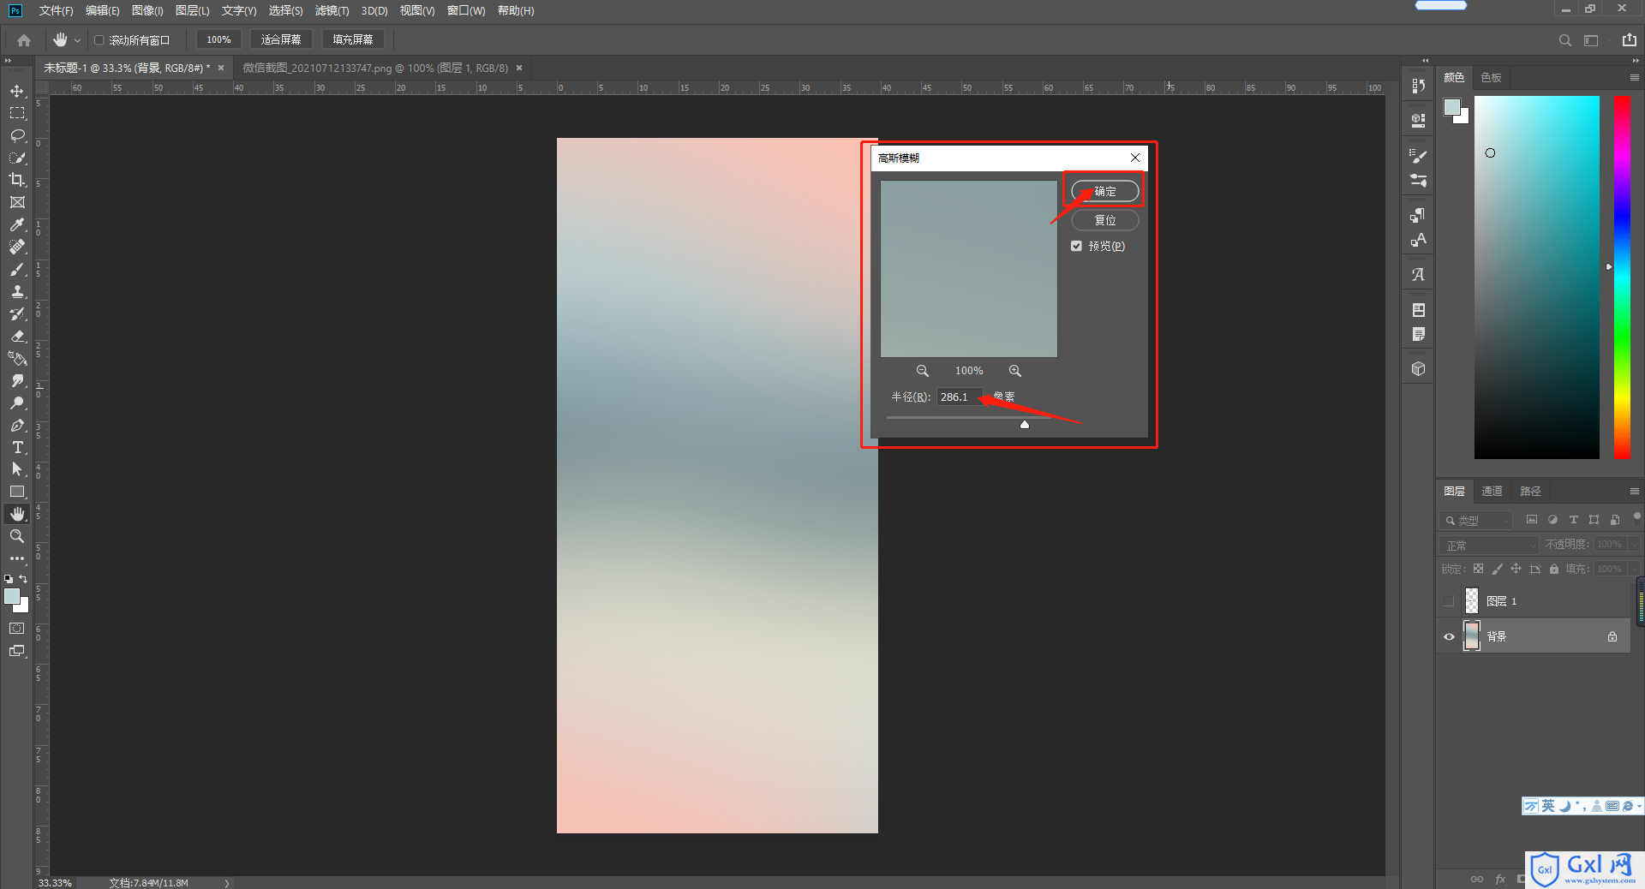
Task: Toggle lock all padlock icon
Action: click(x=1554, y=569)
